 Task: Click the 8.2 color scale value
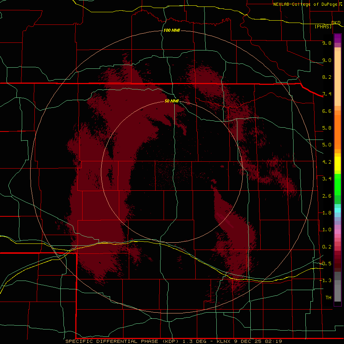327,77
